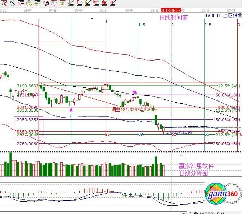Click the 1A0001 上证指数 index title

click(223, 15)
